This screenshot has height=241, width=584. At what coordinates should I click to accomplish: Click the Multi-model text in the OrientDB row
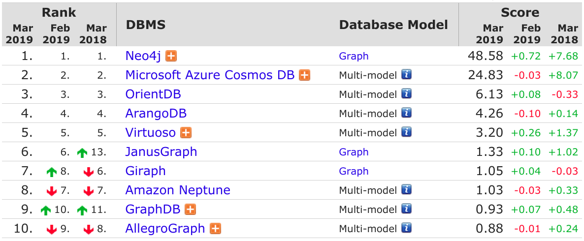click(x=368, y=94)
